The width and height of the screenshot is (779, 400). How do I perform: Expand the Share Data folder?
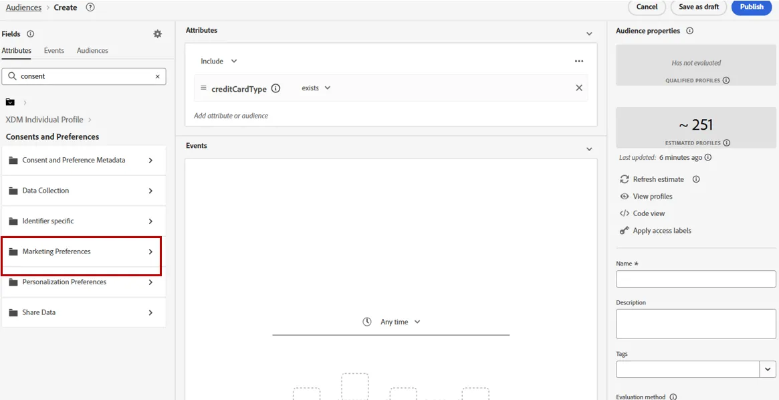coord(84,312)
